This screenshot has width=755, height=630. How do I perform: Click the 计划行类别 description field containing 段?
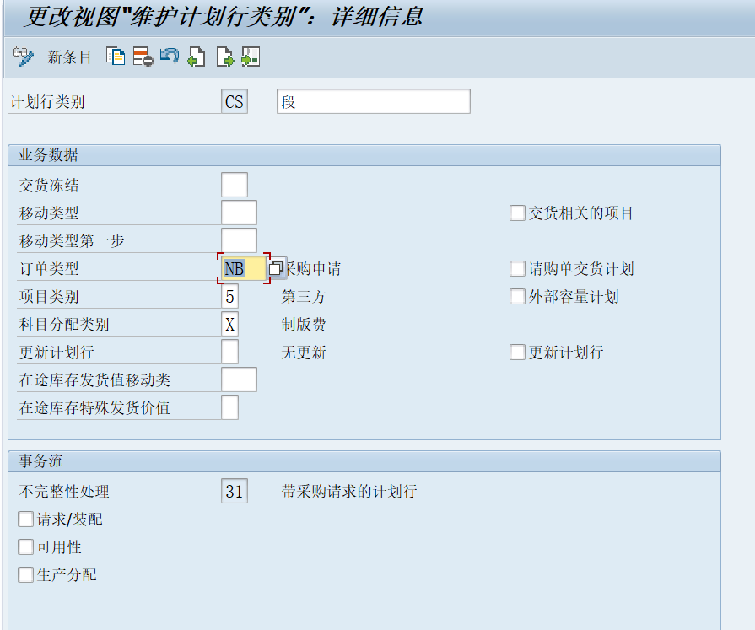374,101
